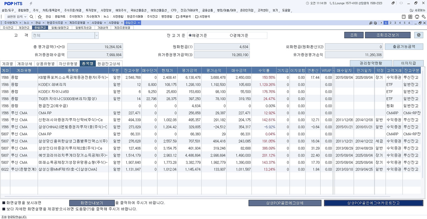Close the 뉴스 screen tab
Screen dimensions: 427x219
32,23
